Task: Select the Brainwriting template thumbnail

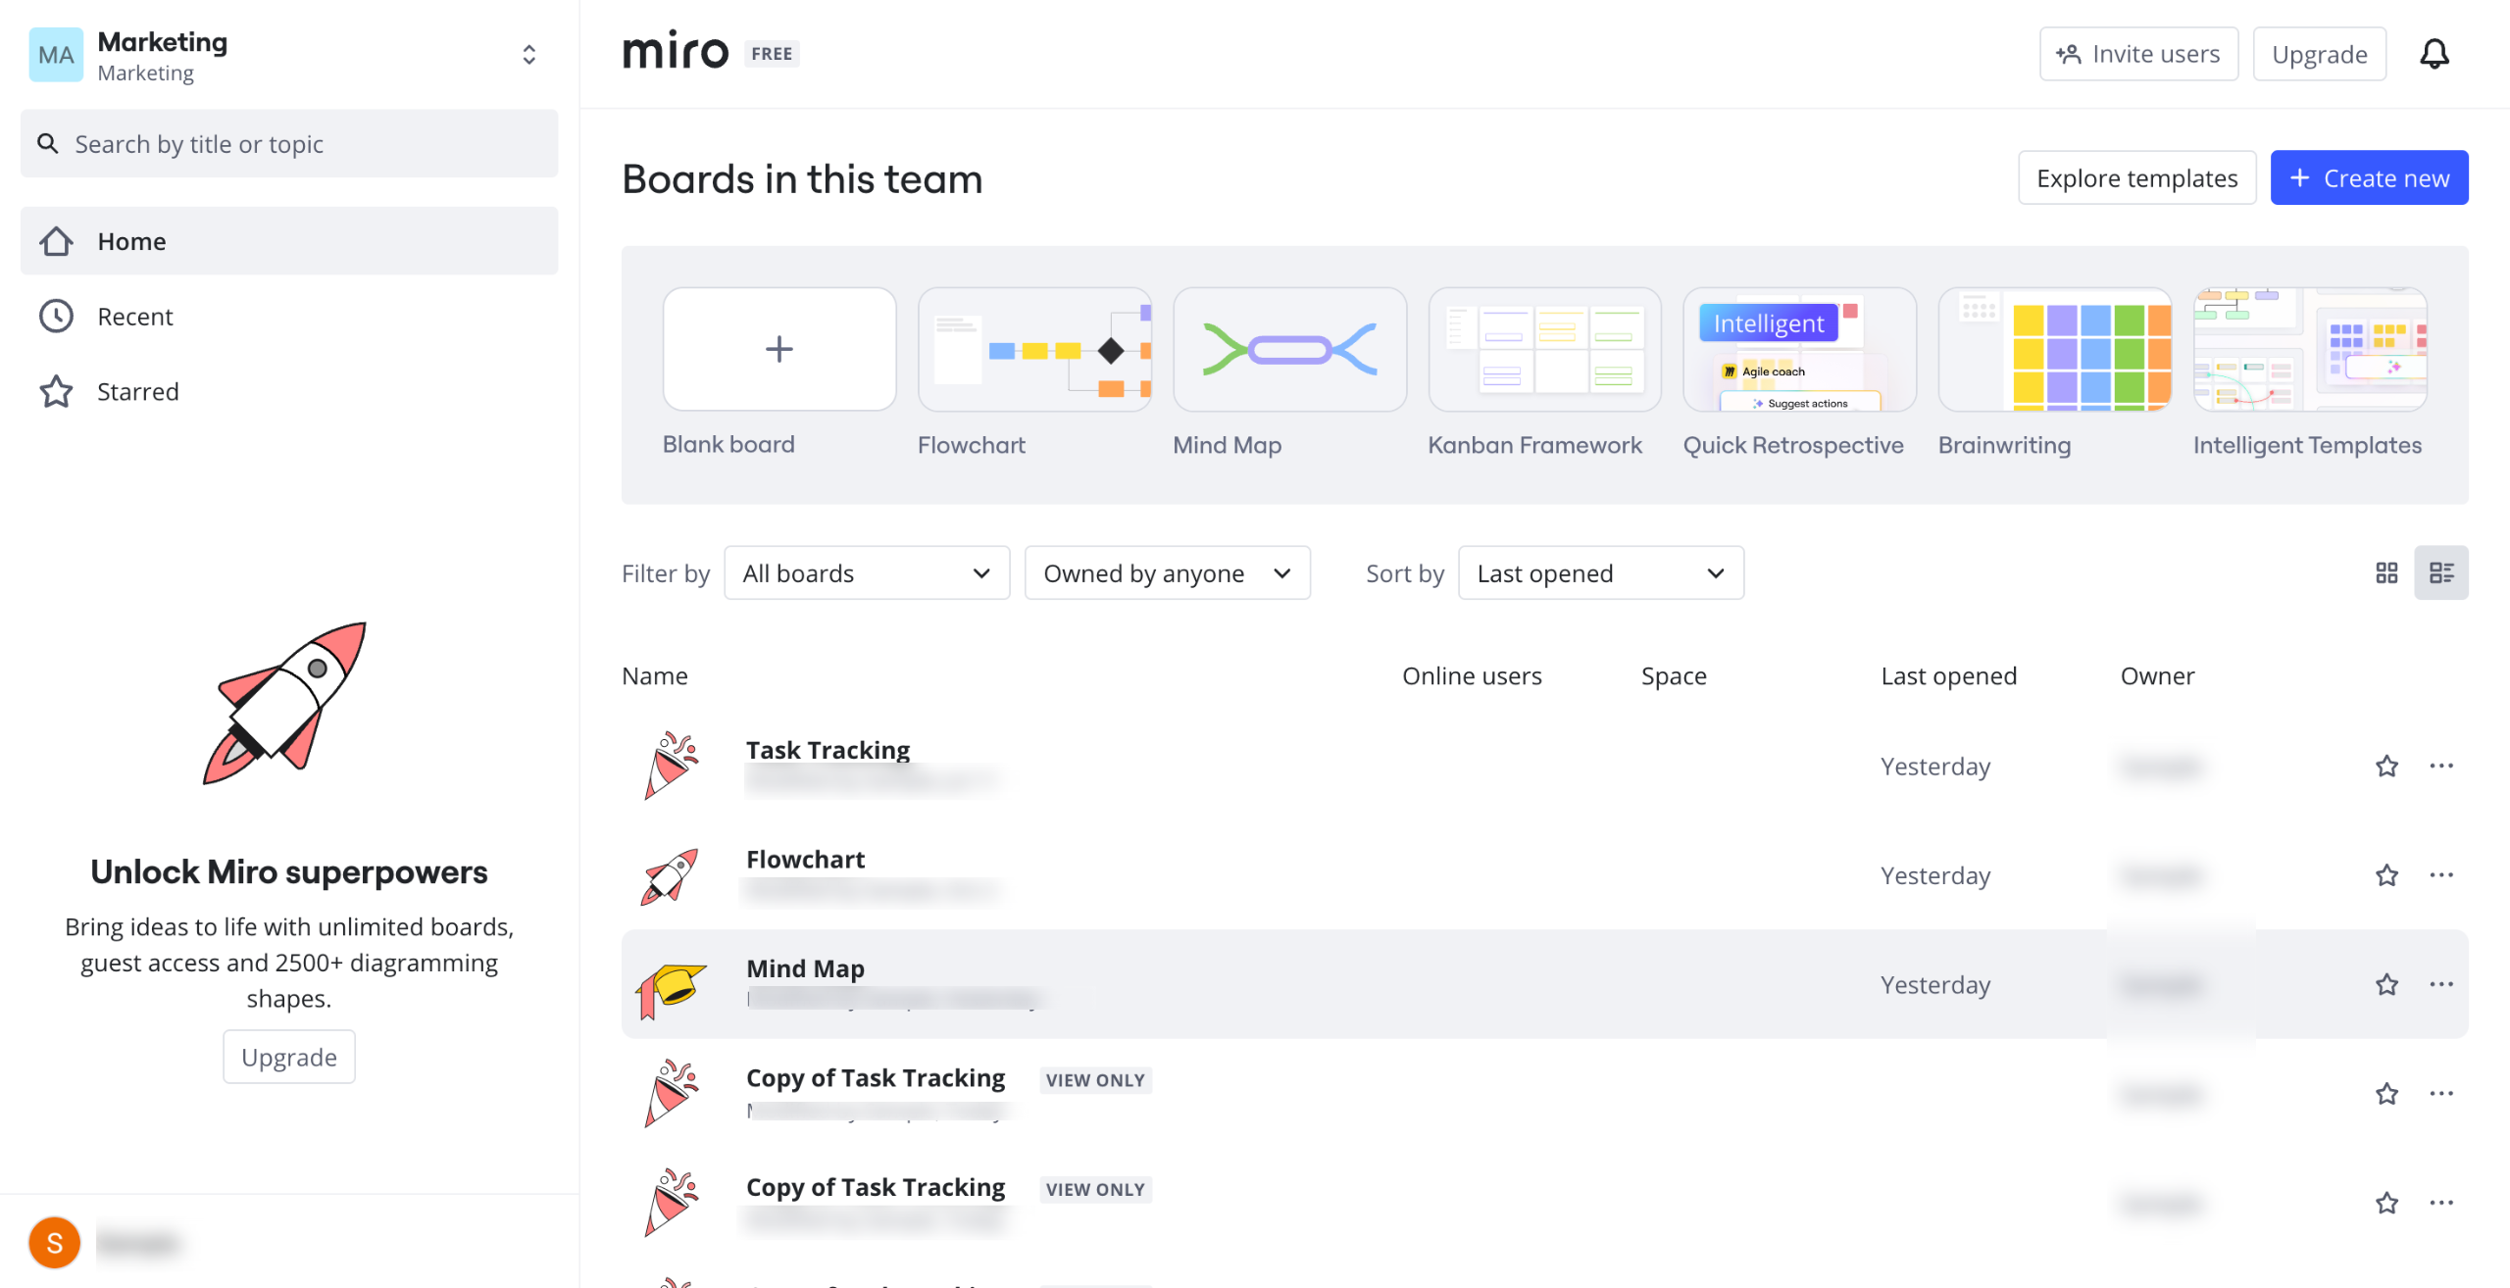Action: pos(2054,350)
